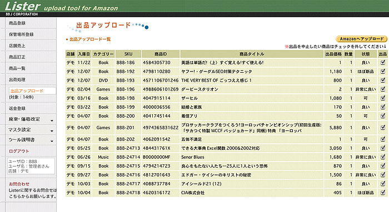This screenshot has height=212, width=389.
Task: Expand the マスタ設定 menu arrow
Action: 52,131
